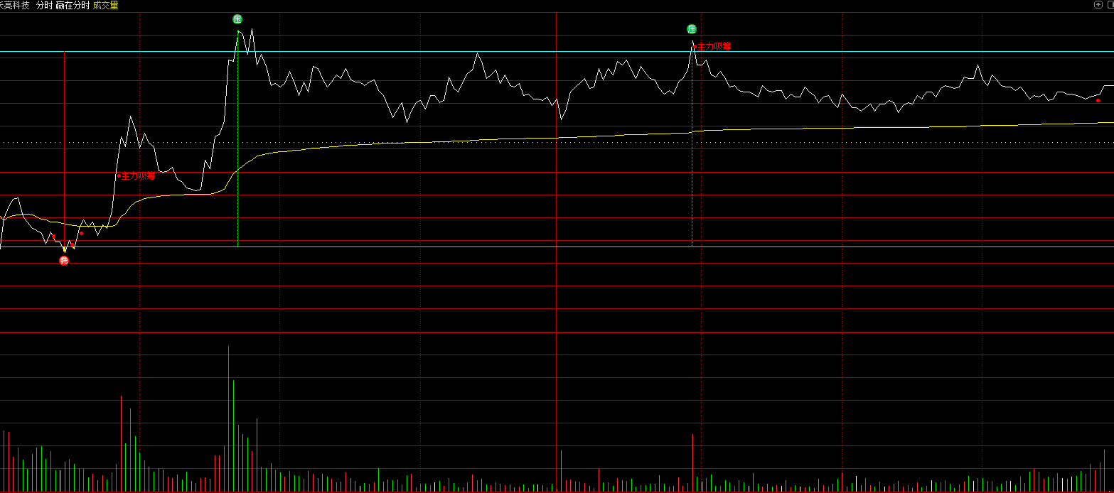Image resolution: width=1114 pixels, height=493 pixels.
Task: Click the right 主力吸筹 annotation near peak
Action: tap(714, 46)
